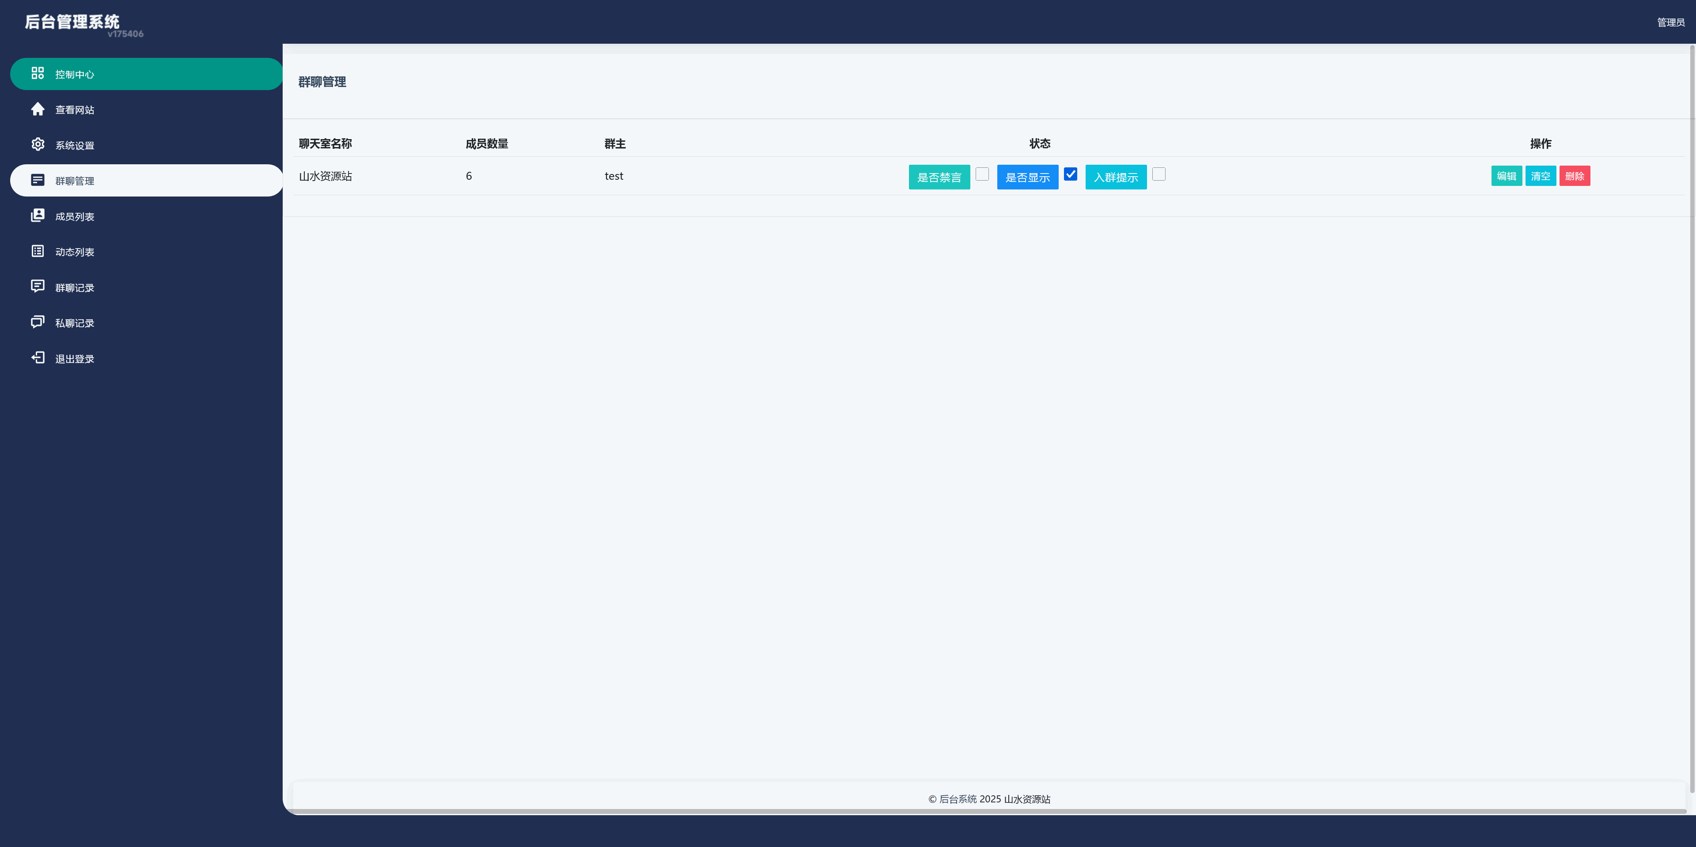
Task: Click the 是否显示 blue label button
Action: (1027, 177)
